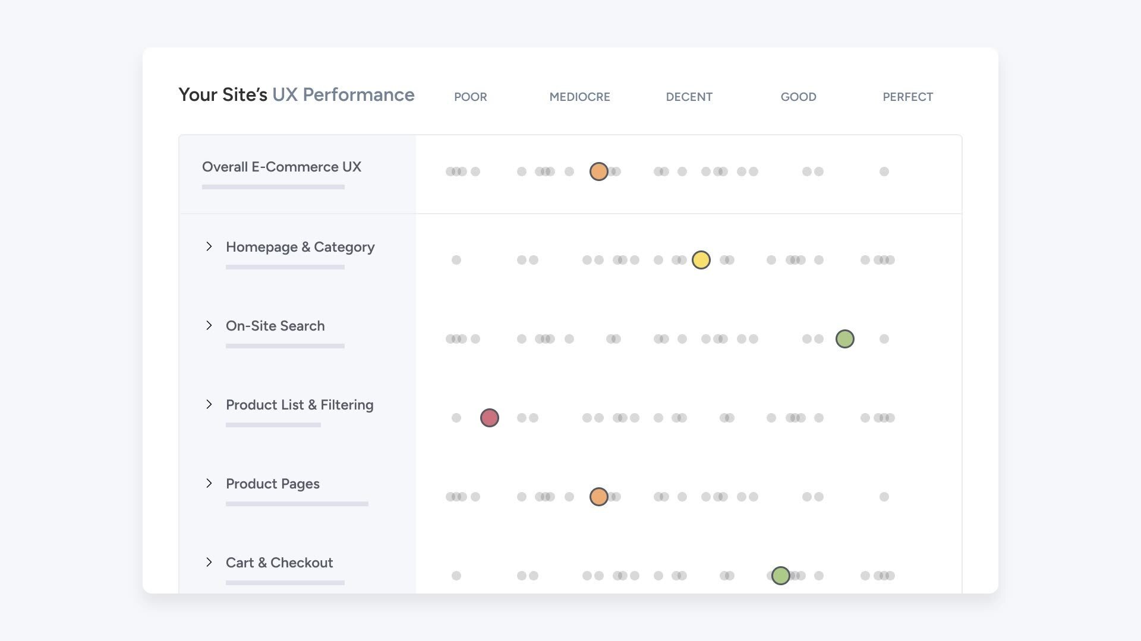1141x641 pixels.
Task: Select the PERFECT column header
Action: 907,97
